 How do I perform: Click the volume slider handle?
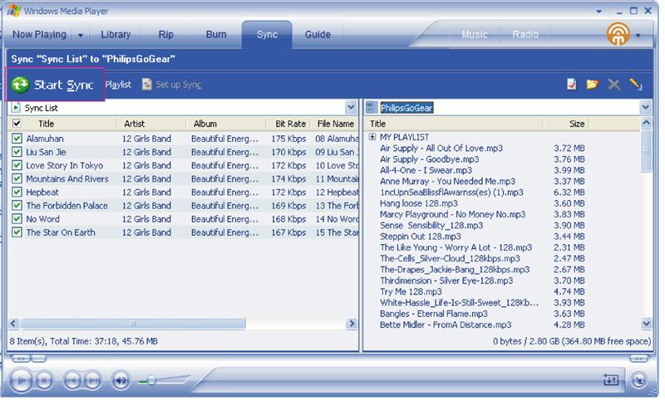(151, 381)
